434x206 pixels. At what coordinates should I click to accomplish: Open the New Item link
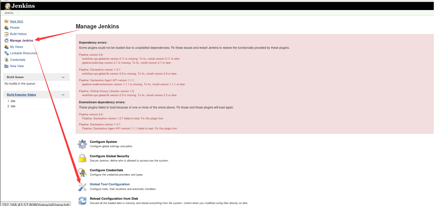(x=17, y=21)
